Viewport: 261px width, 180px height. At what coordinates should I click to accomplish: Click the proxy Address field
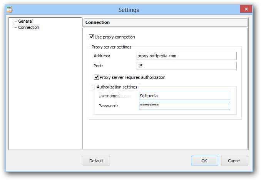pos(186,56)
